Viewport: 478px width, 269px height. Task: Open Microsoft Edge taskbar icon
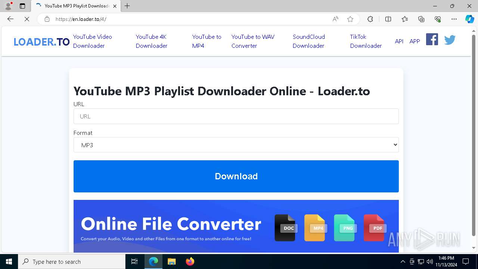coord(153,262)
